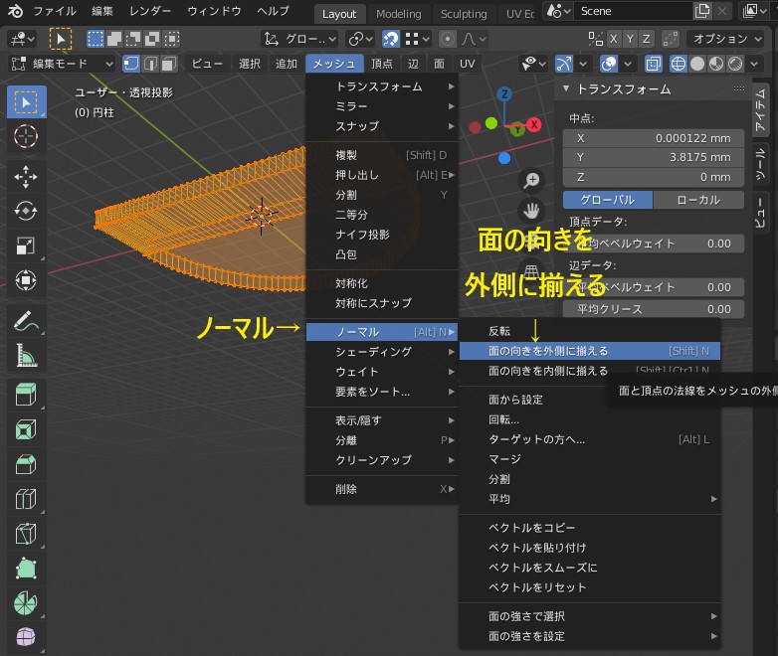Select the Inset Faces tool
The width and height of the screenshot is (778, 656).
click(26, 430)
